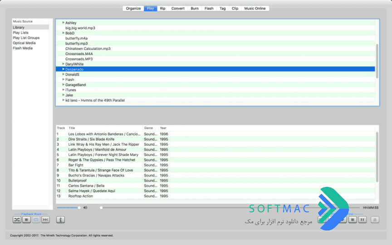Open the Convert tab
This screenshot has height=245, width=392.
click(178, 8)
